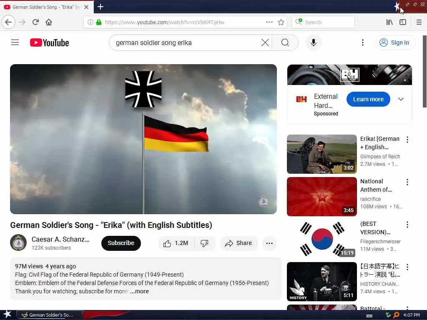Open the taskbar start star button
This screenshot has height=320, width=427.
(x=7, y=315)
